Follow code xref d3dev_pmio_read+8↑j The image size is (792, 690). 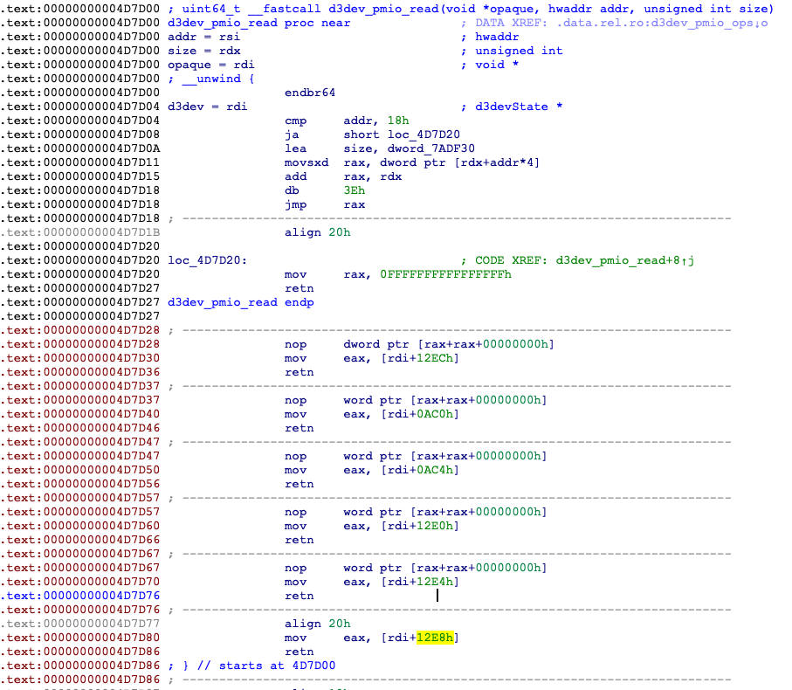click(x=619, y=260)
